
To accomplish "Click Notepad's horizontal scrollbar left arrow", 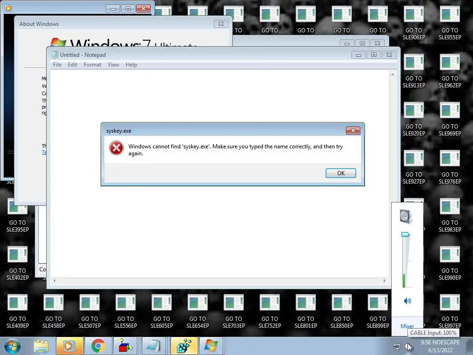I will click(x=55, y=281).
